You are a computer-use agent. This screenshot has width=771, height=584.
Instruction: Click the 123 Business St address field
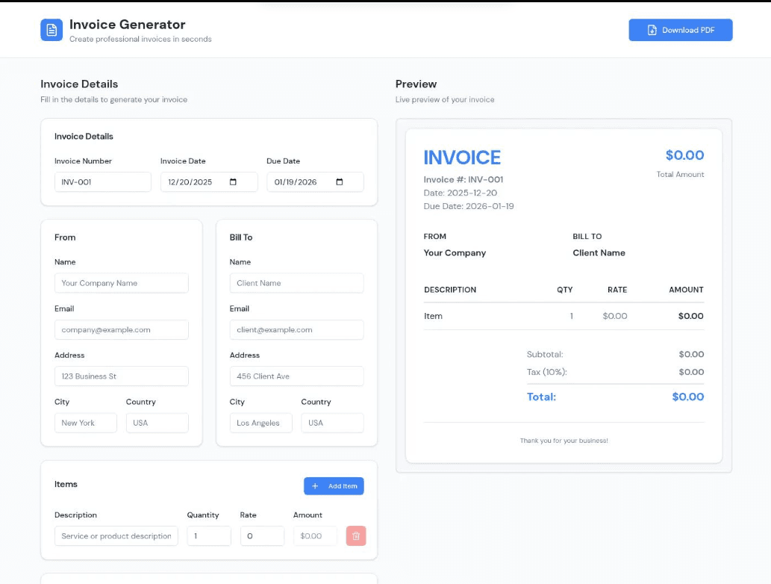[x=122, y=376]
